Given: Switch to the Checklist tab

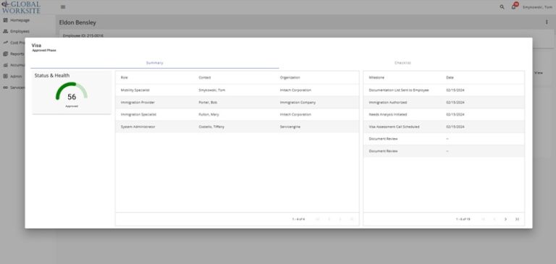Looking at the screenshot, I should tap(403, 63).
